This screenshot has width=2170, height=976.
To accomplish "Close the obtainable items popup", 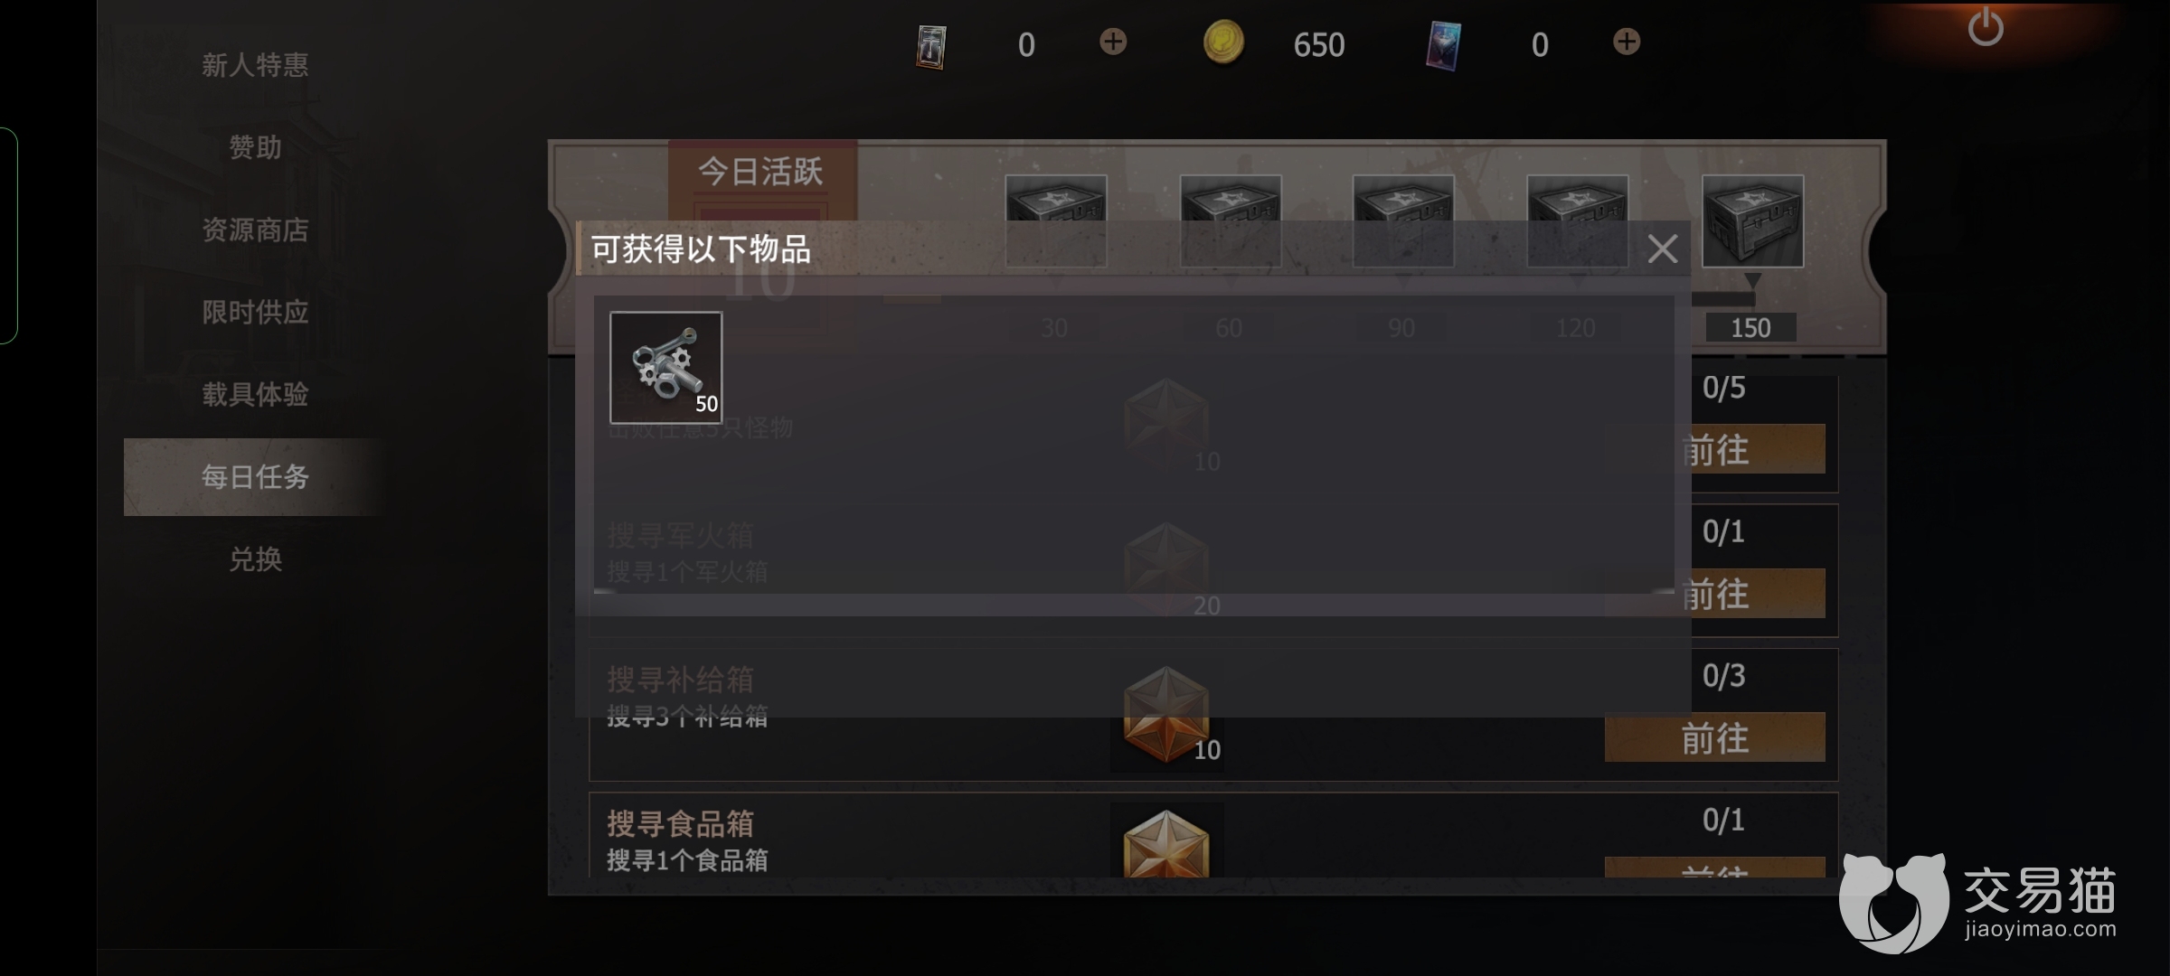I will pos(1662,249).
